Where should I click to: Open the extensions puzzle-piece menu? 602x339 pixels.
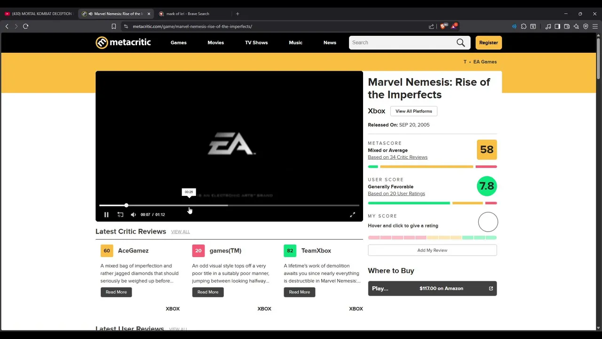pos(523,26)
